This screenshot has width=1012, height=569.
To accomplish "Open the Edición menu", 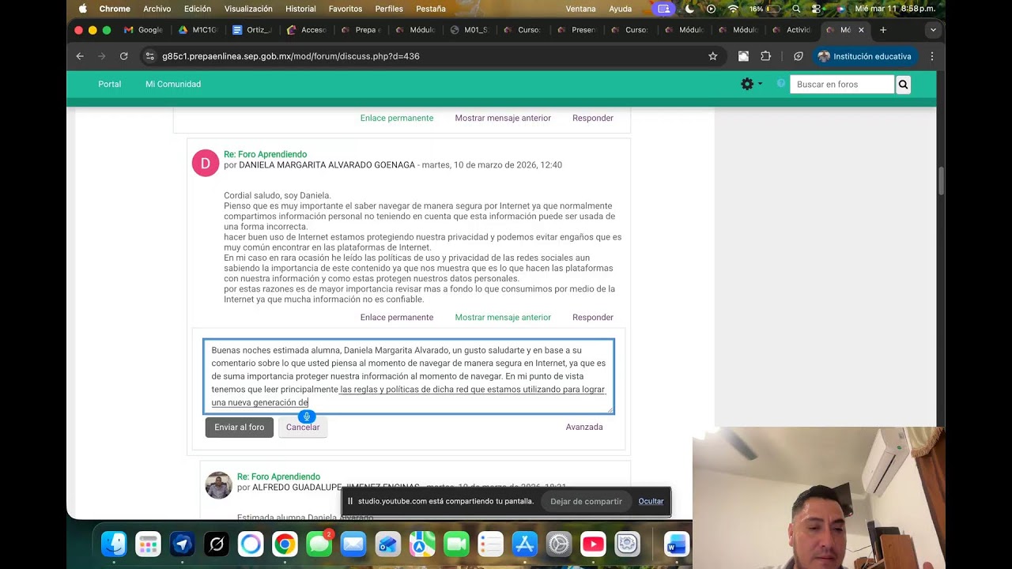I will pyautogui.click(x=198, y=9).
